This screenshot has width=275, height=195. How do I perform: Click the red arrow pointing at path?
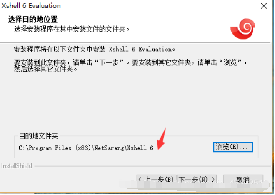click(x=162, y=139)
